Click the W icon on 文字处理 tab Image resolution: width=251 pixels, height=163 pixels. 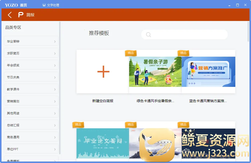44,5
